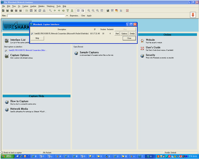Click Close button in Capture Interfaces dialog

[x=129, y=38]
